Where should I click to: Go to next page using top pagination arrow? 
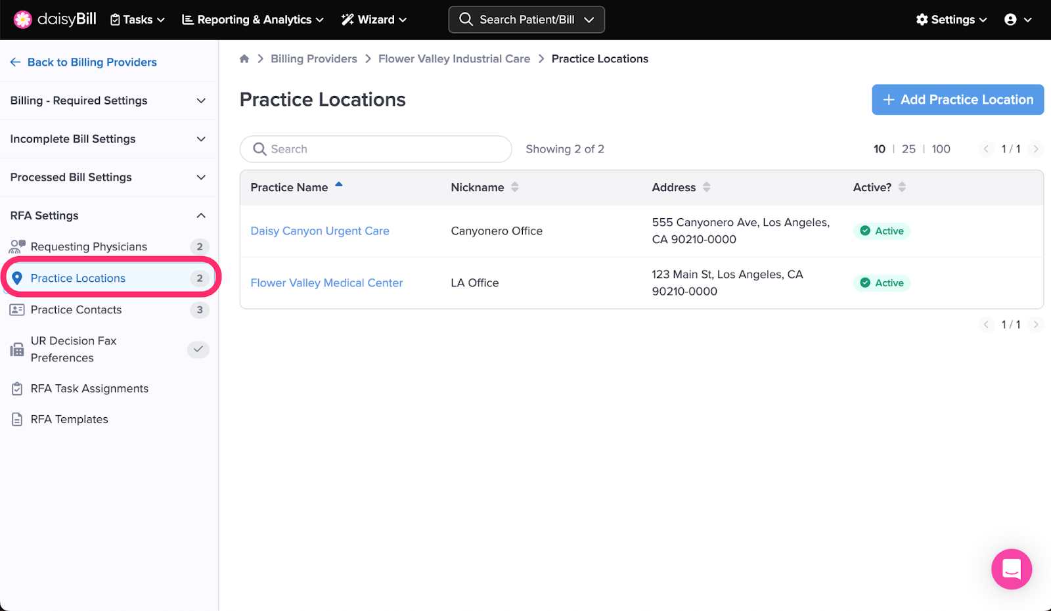[x=1036, y=149]
